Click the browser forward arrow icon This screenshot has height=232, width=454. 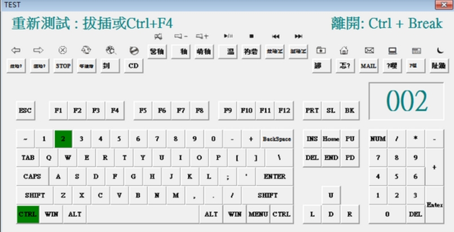click(x=38, y=50)
